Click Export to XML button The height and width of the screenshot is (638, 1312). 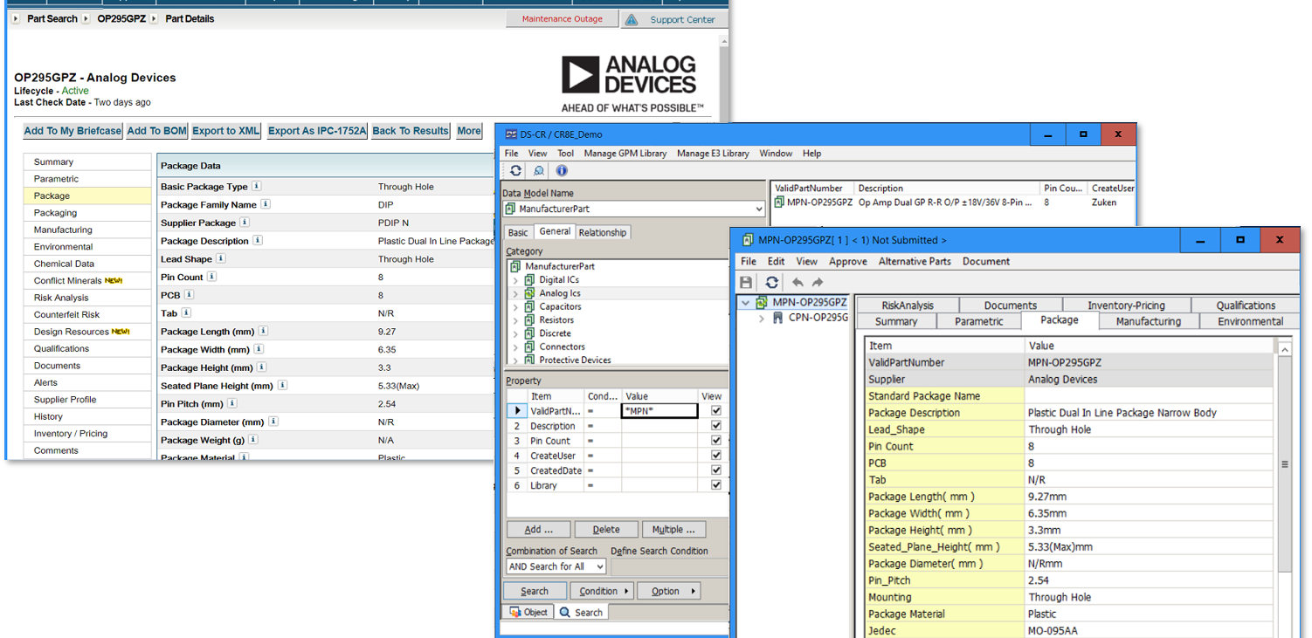point(226,131)
